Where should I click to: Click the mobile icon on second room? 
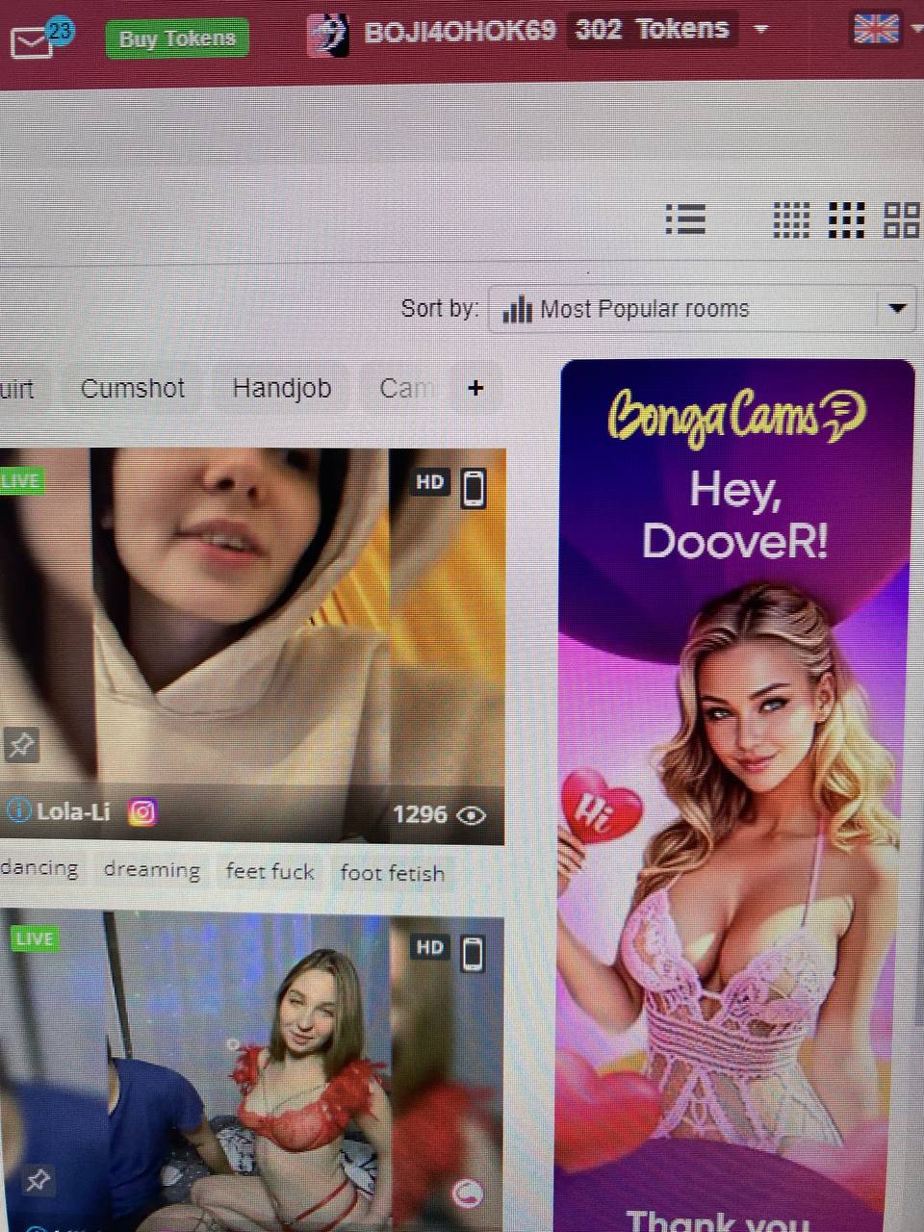tap(473, 955)
